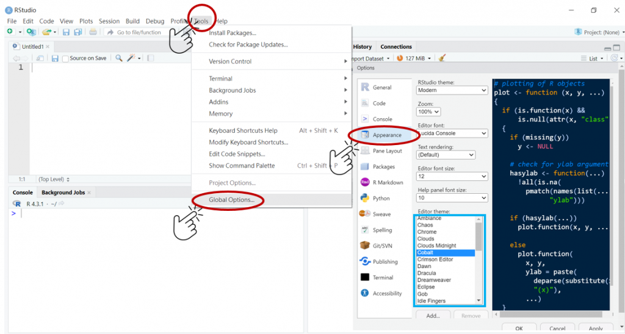
Task: Click the Code Tools magic wand icon
Action: click(x=131, y=58)
